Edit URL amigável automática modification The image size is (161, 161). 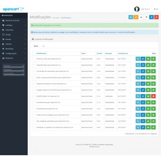pyautogui.click(x=143, y=121)
